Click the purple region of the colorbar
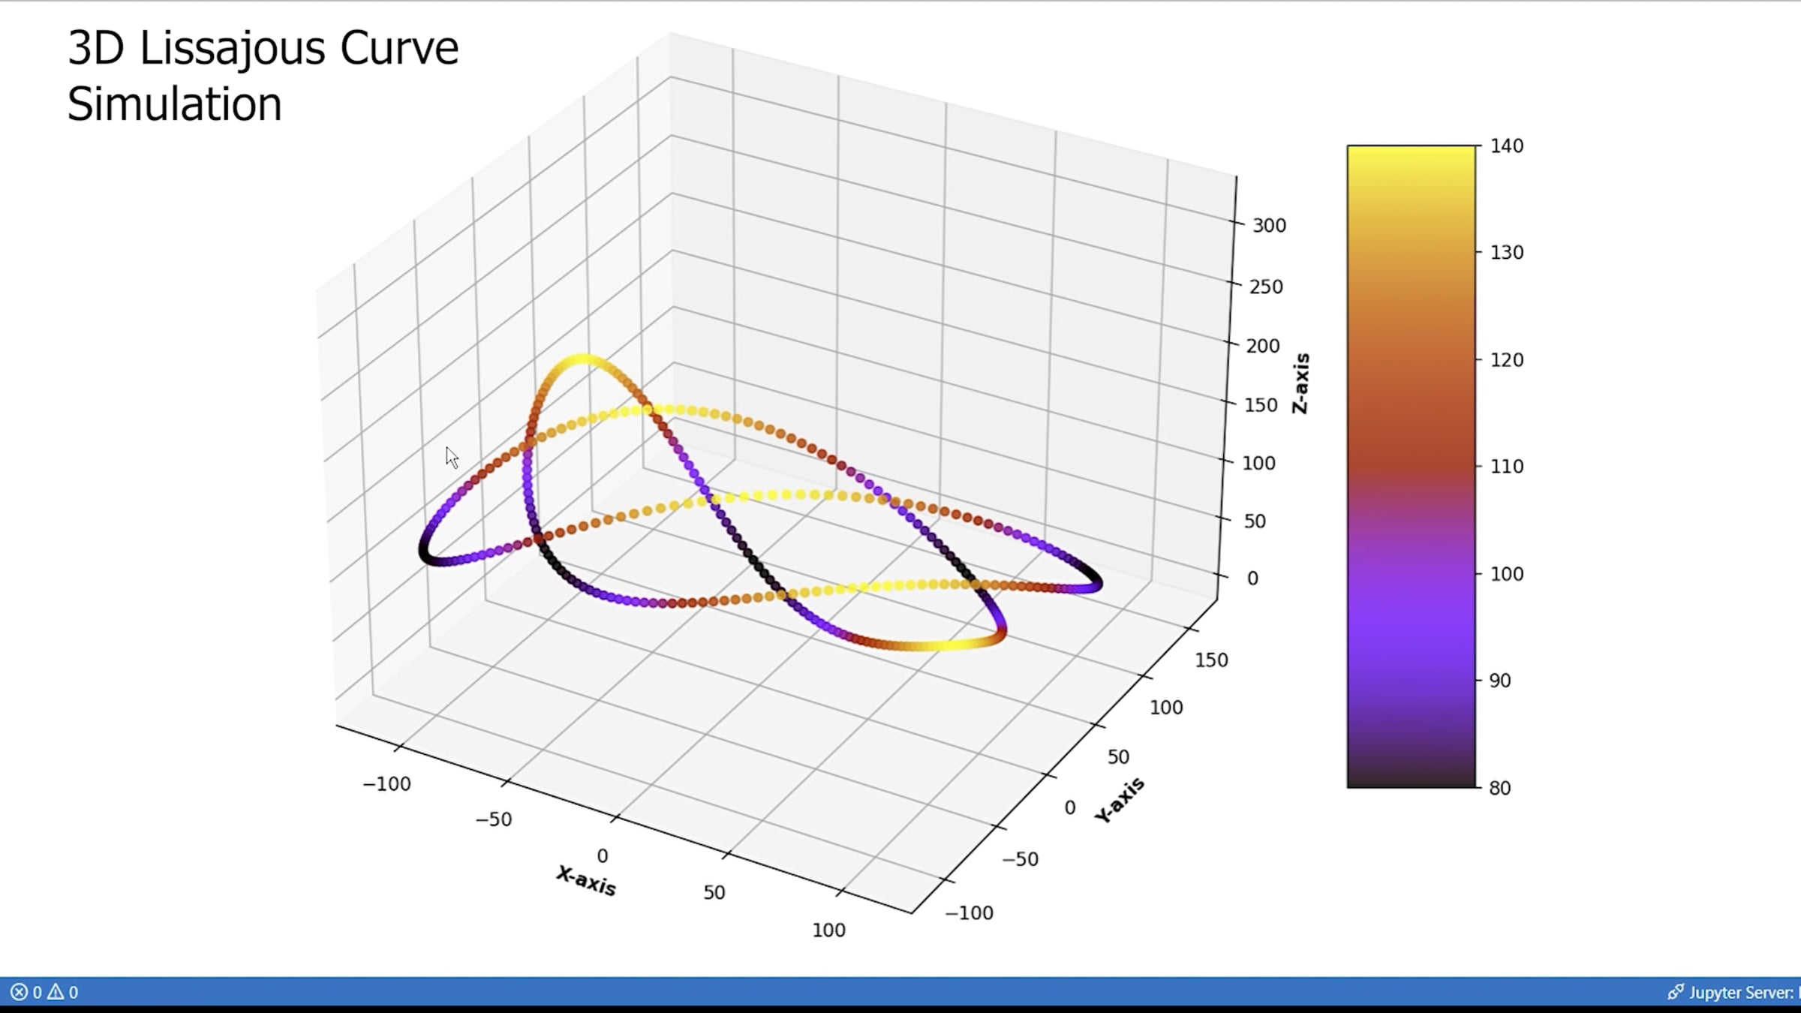The width and height of the screenshot is (1801, 1013). pyautogui.click(x=1411, y=615)
